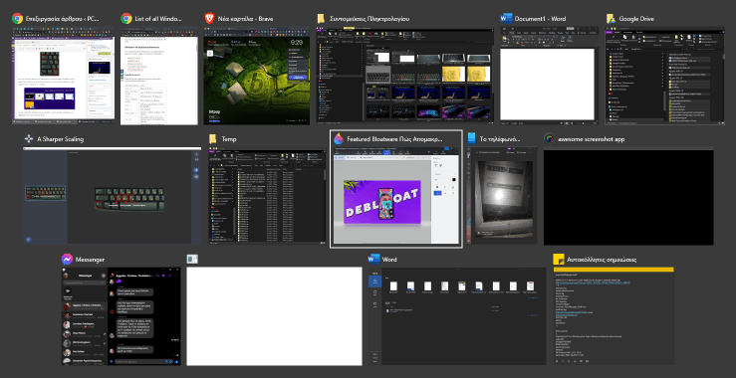Click the Chrome icon beside 'Επεξεργασία άρθρου'
The image size is (736, 378).
[18, 19]
